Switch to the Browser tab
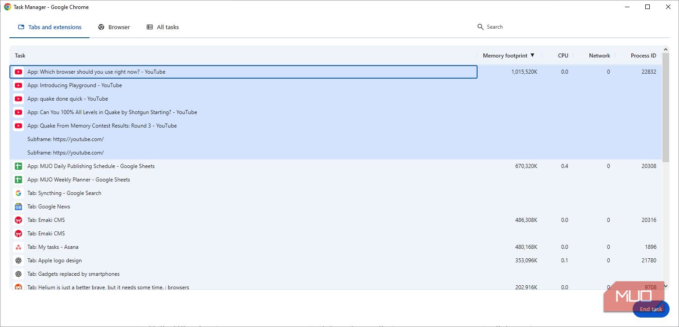The image size is (679, 327). click(x=114, y=27)
